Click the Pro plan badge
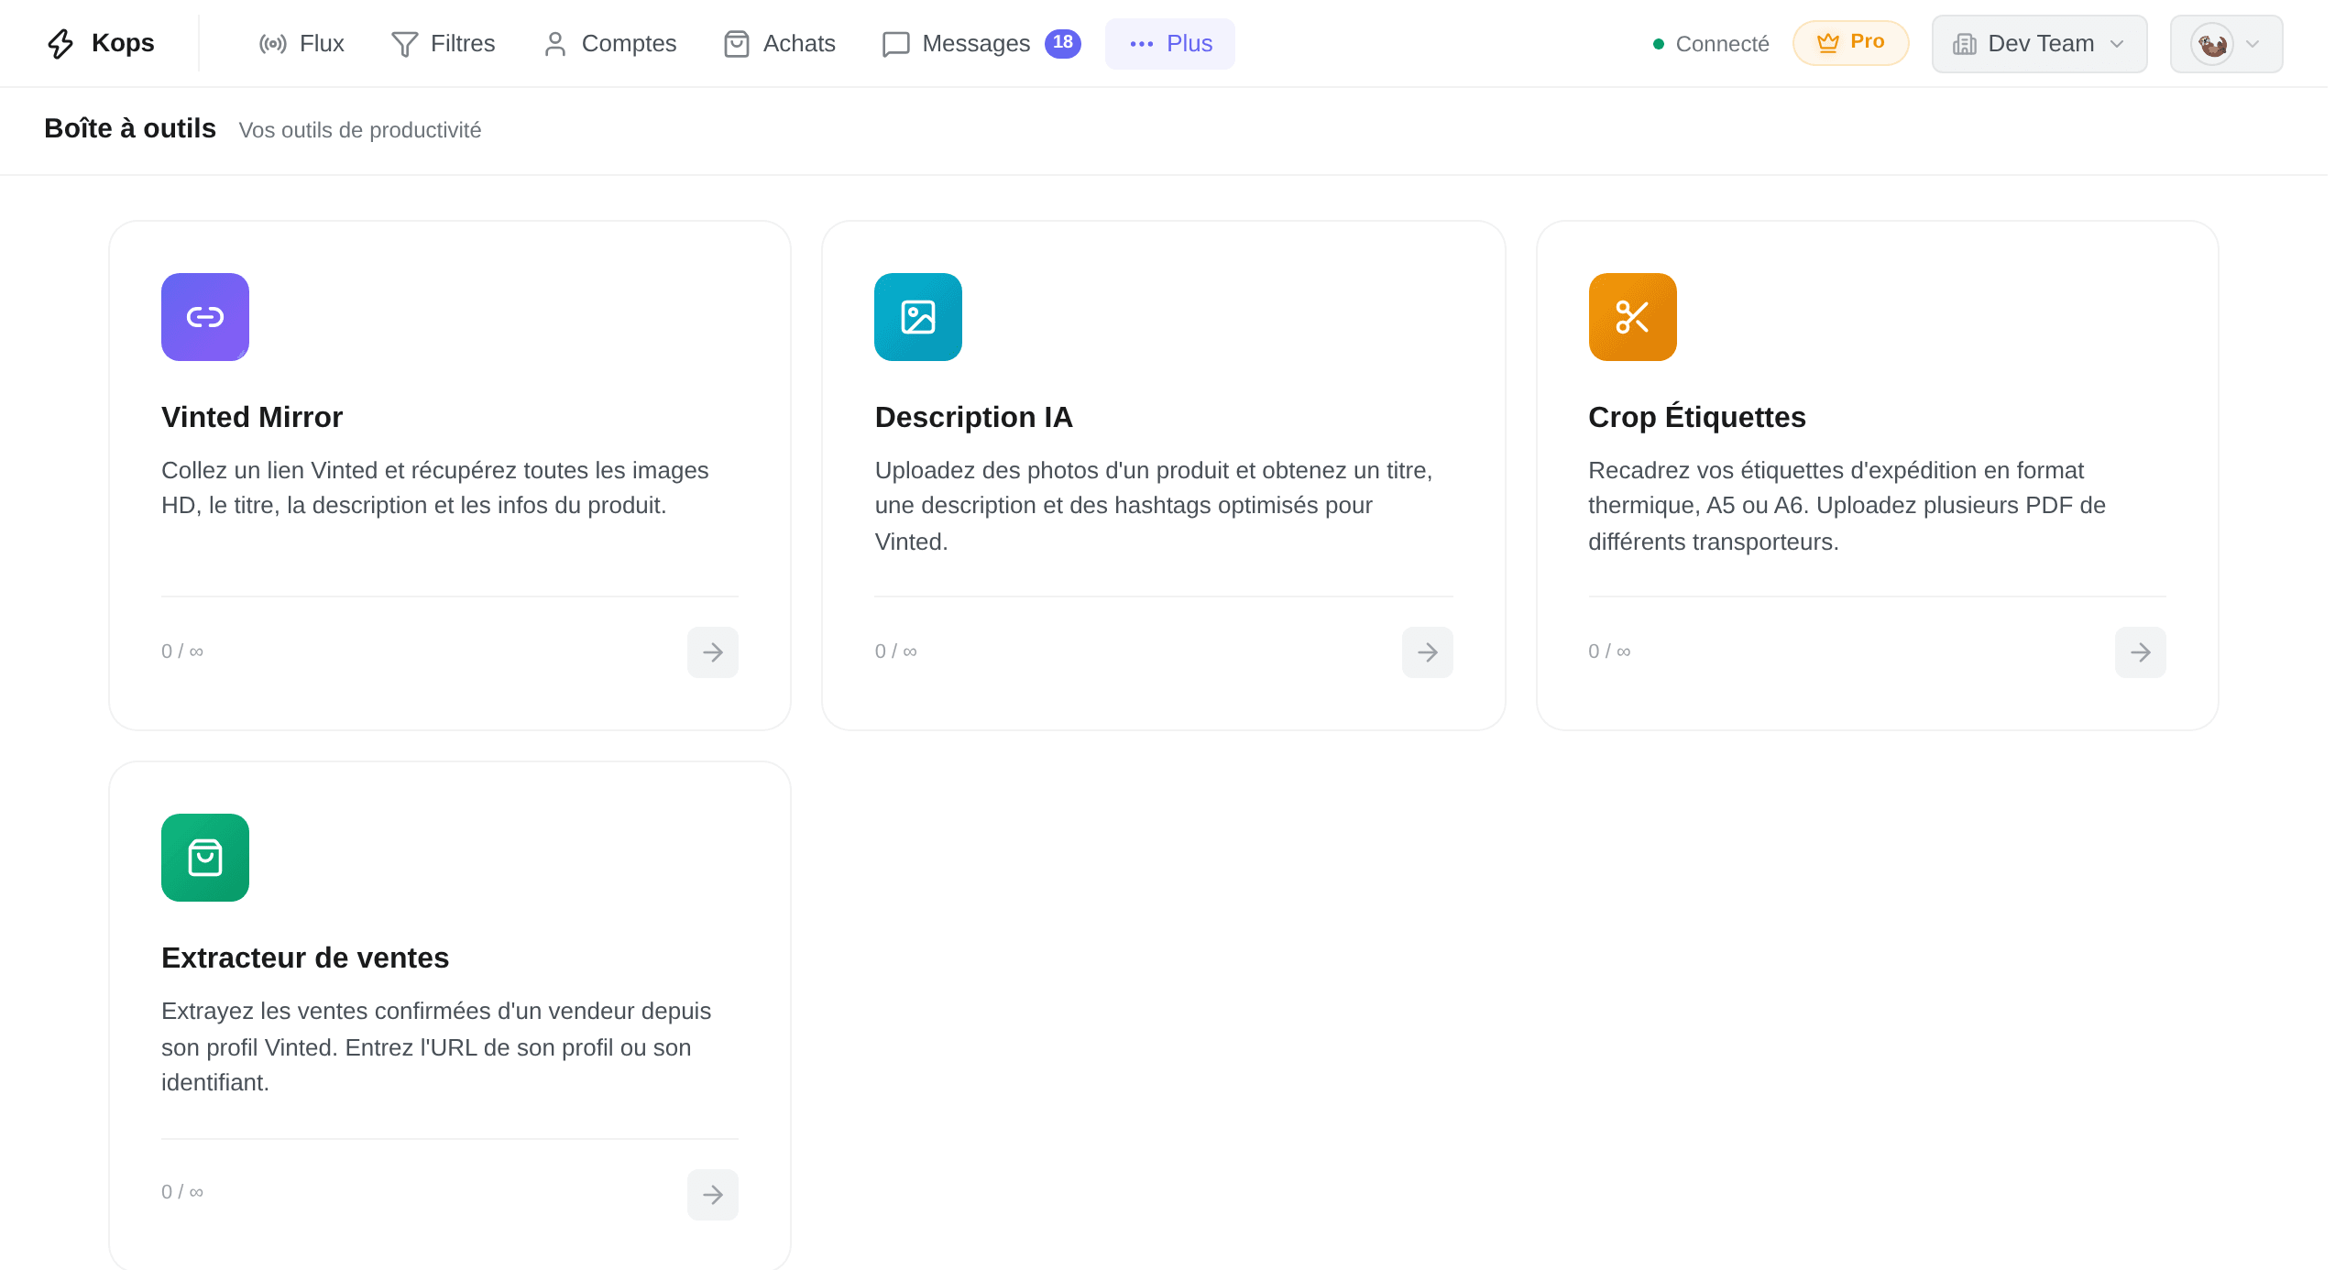The image size is (2346, 1270). pos(1850,42)
